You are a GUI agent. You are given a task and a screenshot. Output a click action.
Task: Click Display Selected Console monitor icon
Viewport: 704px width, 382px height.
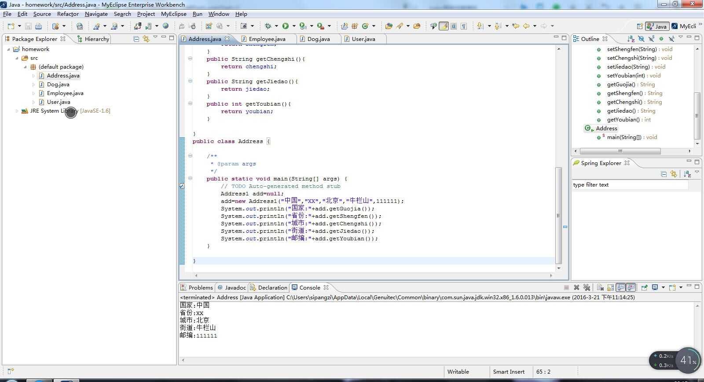click(655, 287)
